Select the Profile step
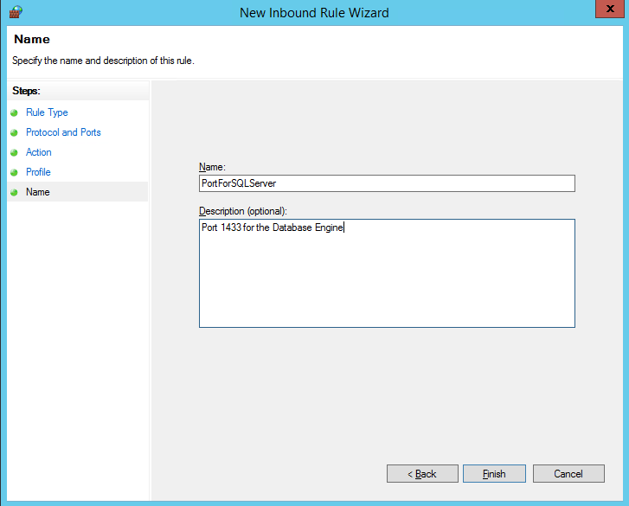 tap(38, 172)
